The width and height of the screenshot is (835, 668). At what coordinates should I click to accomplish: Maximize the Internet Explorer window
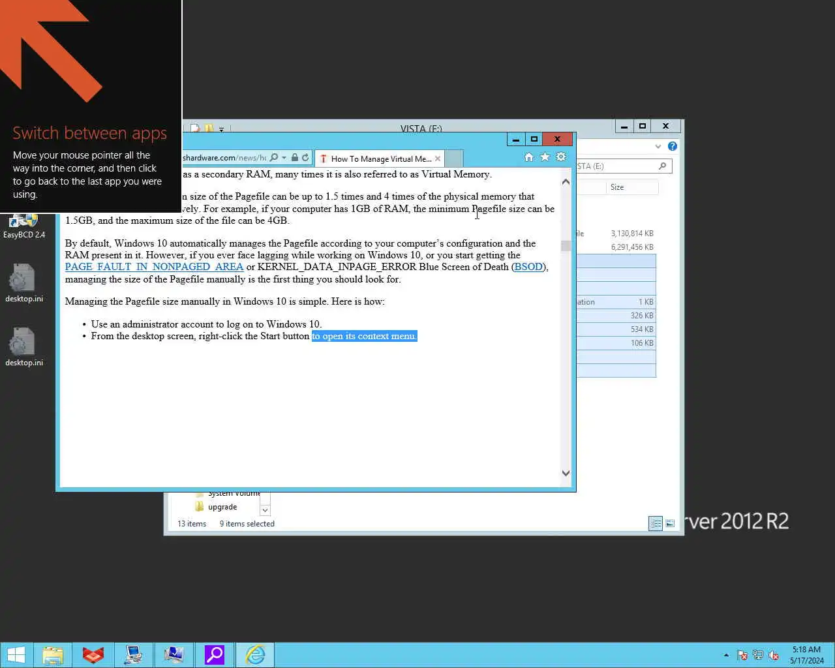point(534,139)
